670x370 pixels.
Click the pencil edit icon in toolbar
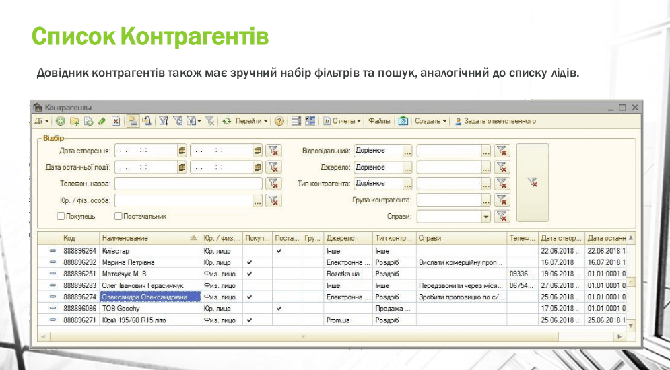102,122
